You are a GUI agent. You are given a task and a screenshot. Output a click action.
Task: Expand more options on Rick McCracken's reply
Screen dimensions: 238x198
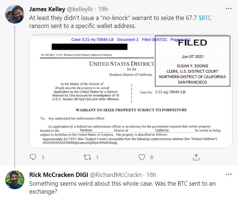[228, 175]
